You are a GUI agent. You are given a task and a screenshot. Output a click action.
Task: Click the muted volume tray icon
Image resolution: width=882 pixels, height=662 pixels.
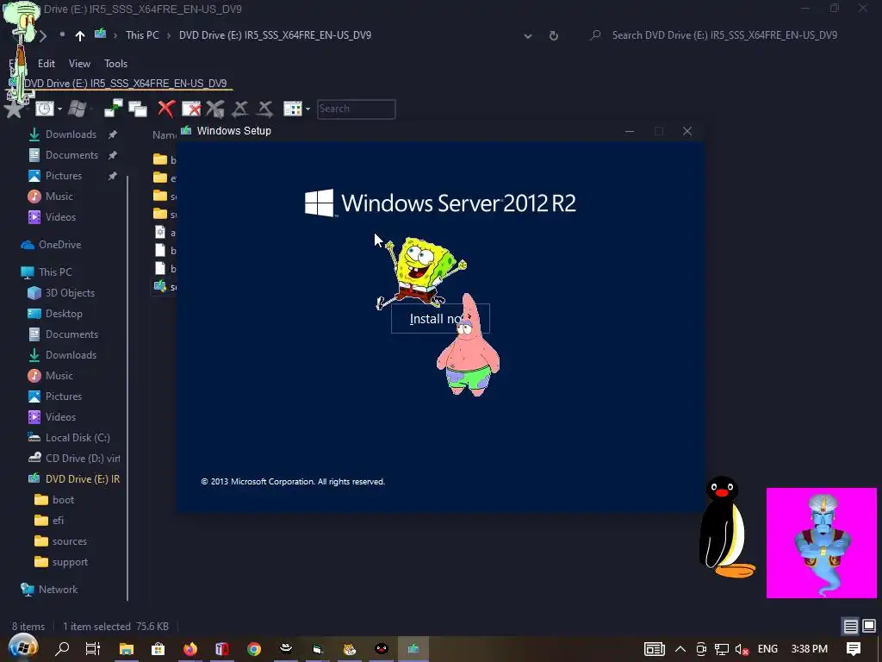pos(742,649)
